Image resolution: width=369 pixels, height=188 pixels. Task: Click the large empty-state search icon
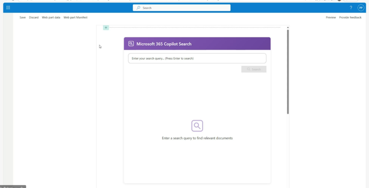click(197, 126)
